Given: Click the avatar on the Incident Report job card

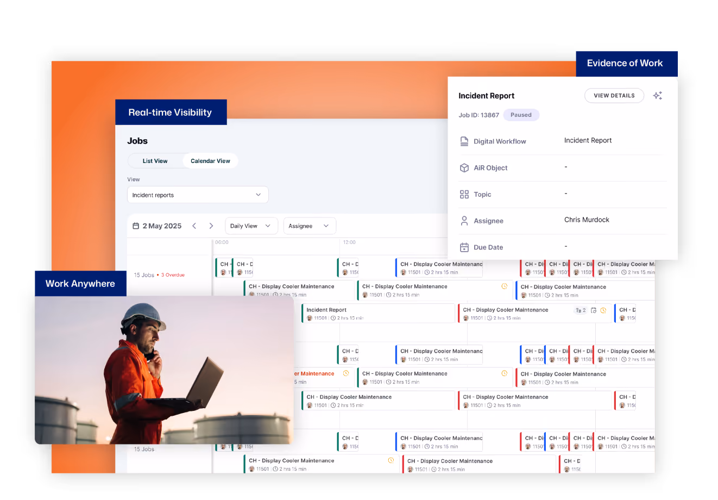Looking at the screenshot, I should click(310, 318).
